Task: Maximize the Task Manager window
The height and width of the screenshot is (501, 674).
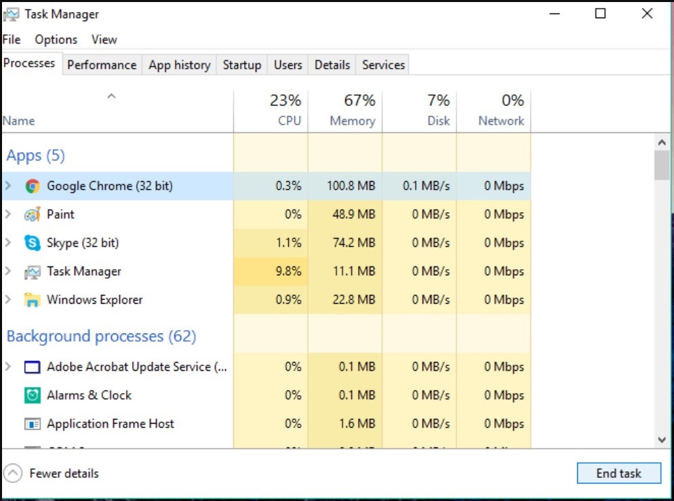Action: pyautogui.click(x=600, y=14)
